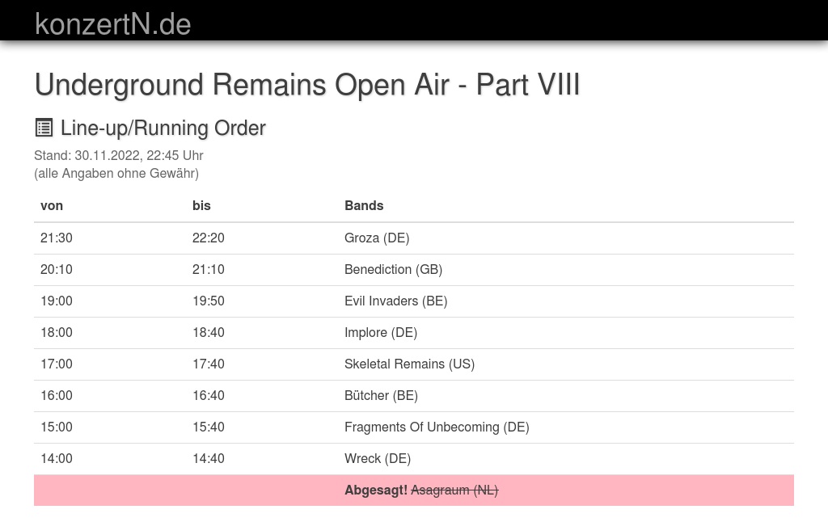Click the Underground Remains Open Air heading
The image size is (828, 522).
[x=307, y=85]
